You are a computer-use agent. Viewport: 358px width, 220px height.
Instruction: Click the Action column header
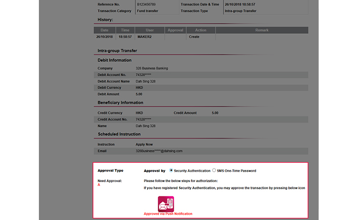pos(200,30)
